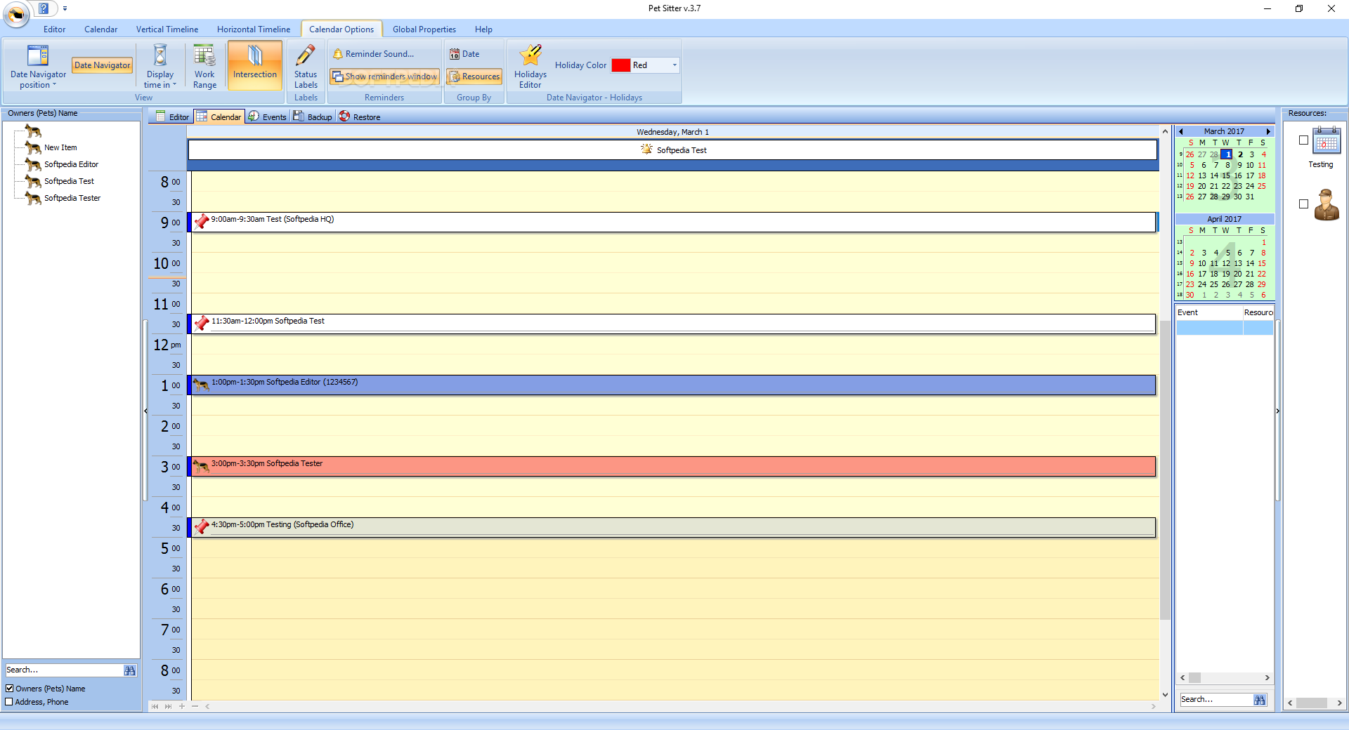This screenshot has width=1349, height=730.
Task: Expand the Holiday Color dropdown arrow
Action: [x=674, y=65]
